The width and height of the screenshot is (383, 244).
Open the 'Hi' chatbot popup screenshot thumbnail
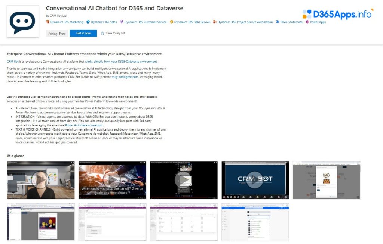coord(327,180)
